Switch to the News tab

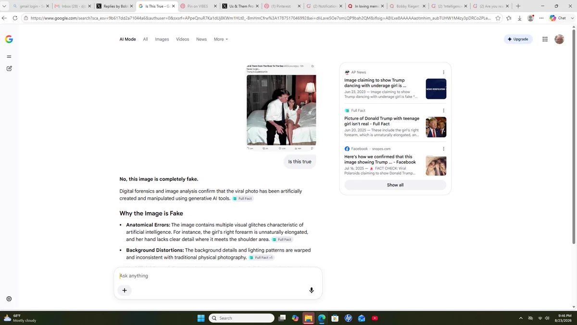pos(201,39)
